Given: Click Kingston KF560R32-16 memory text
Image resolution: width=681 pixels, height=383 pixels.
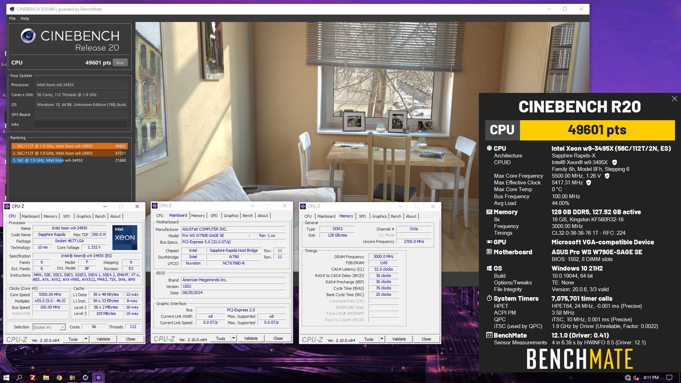Looking at the screenshot, I should coord(588,220).
